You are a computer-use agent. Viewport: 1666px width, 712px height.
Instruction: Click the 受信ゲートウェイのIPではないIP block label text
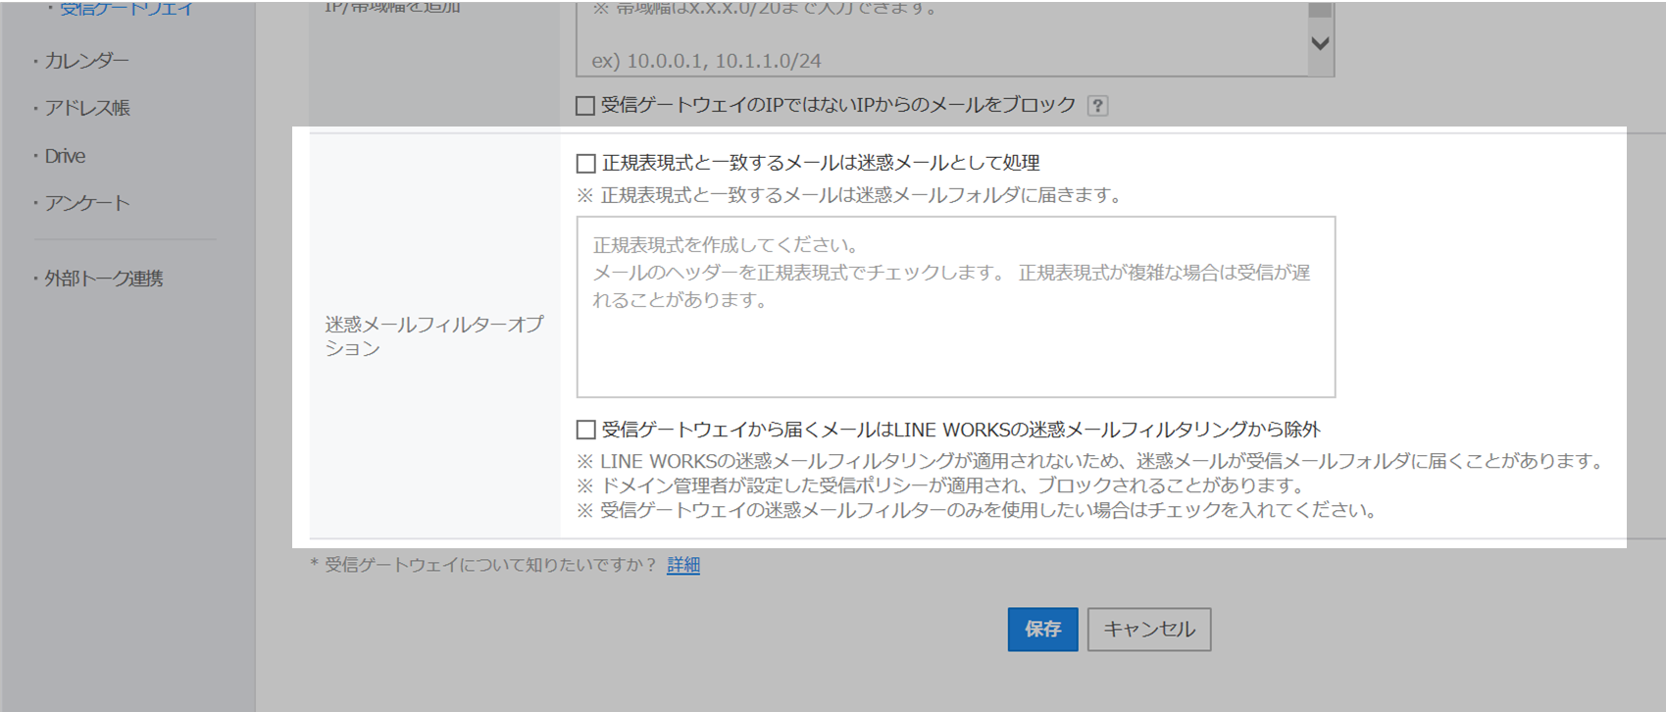[838, 106]
